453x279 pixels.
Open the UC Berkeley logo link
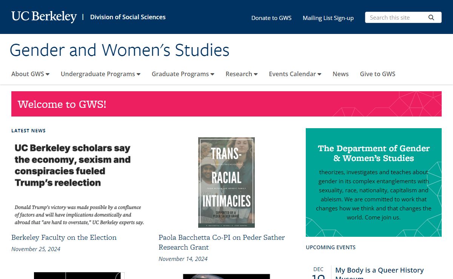(44, 17)
